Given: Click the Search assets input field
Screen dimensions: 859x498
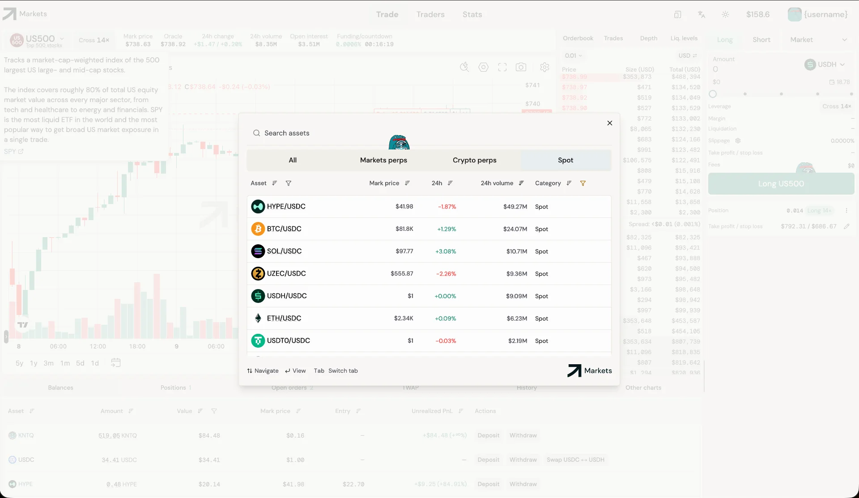Looking at the screenshot, I should click(x=429, y=133).
